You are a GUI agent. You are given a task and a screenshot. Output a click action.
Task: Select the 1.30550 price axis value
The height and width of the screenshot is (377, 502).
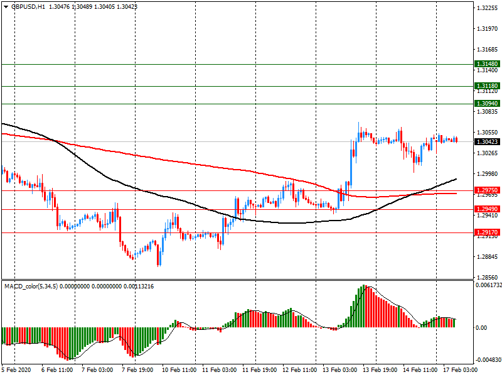click(488, 132)
